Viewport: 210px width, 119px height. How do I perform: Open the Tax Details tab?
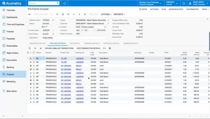(x=75, y=43)
